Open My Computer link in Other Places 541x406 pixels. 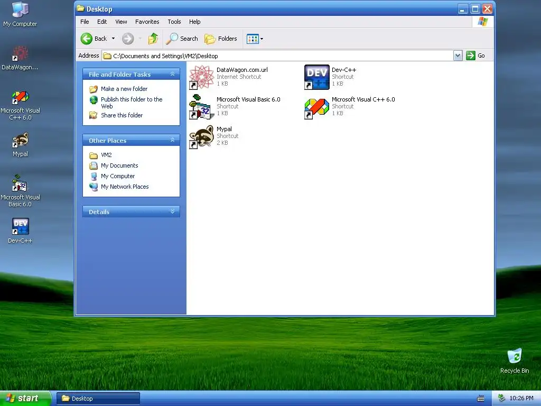point(118,176)
